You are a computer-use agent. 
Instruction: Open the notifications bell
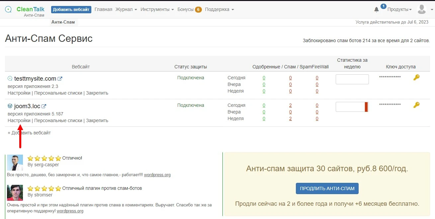point(377,10)
